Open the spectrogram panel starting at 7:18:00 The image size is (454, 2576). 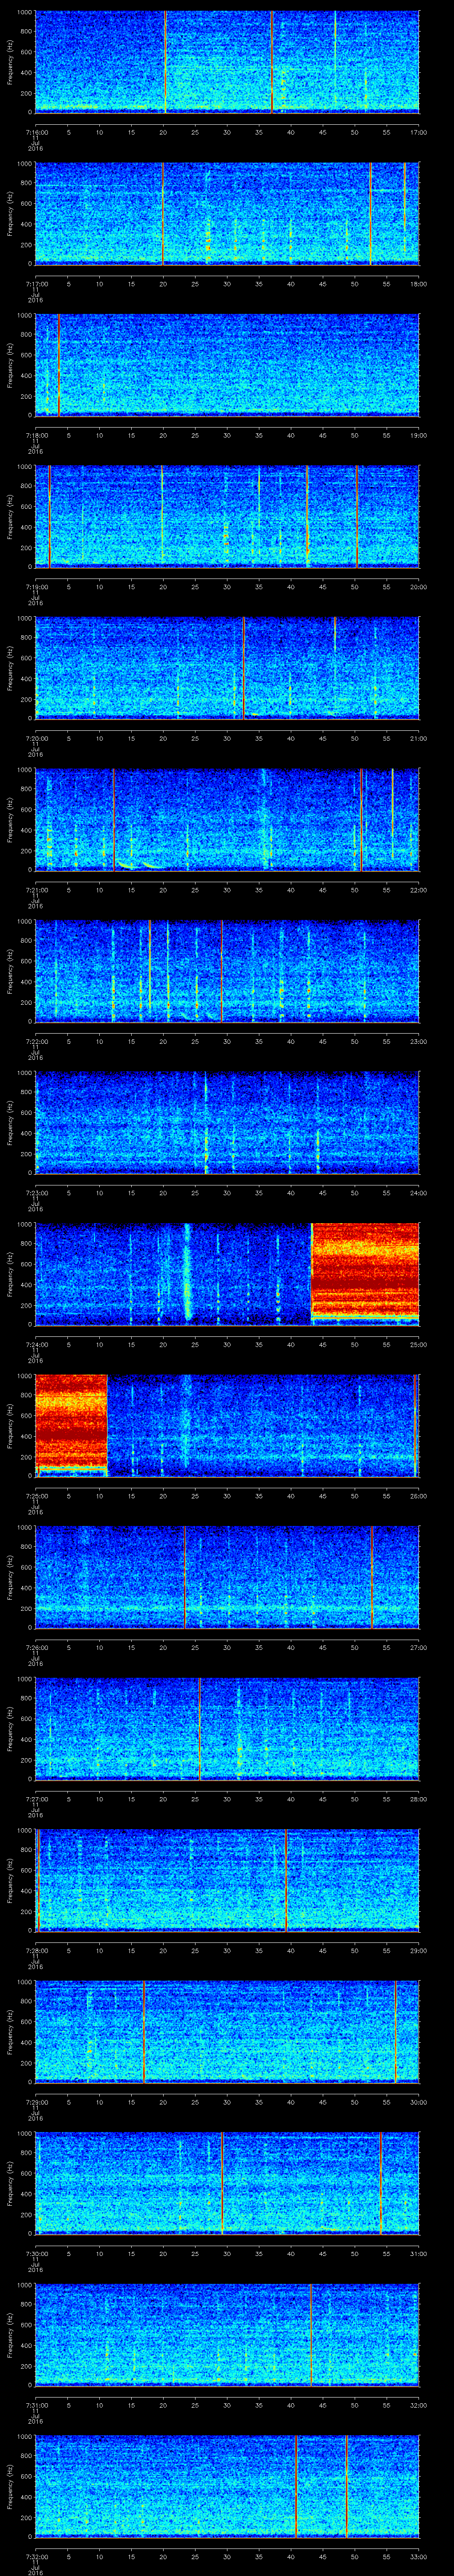tap(227, 365)
